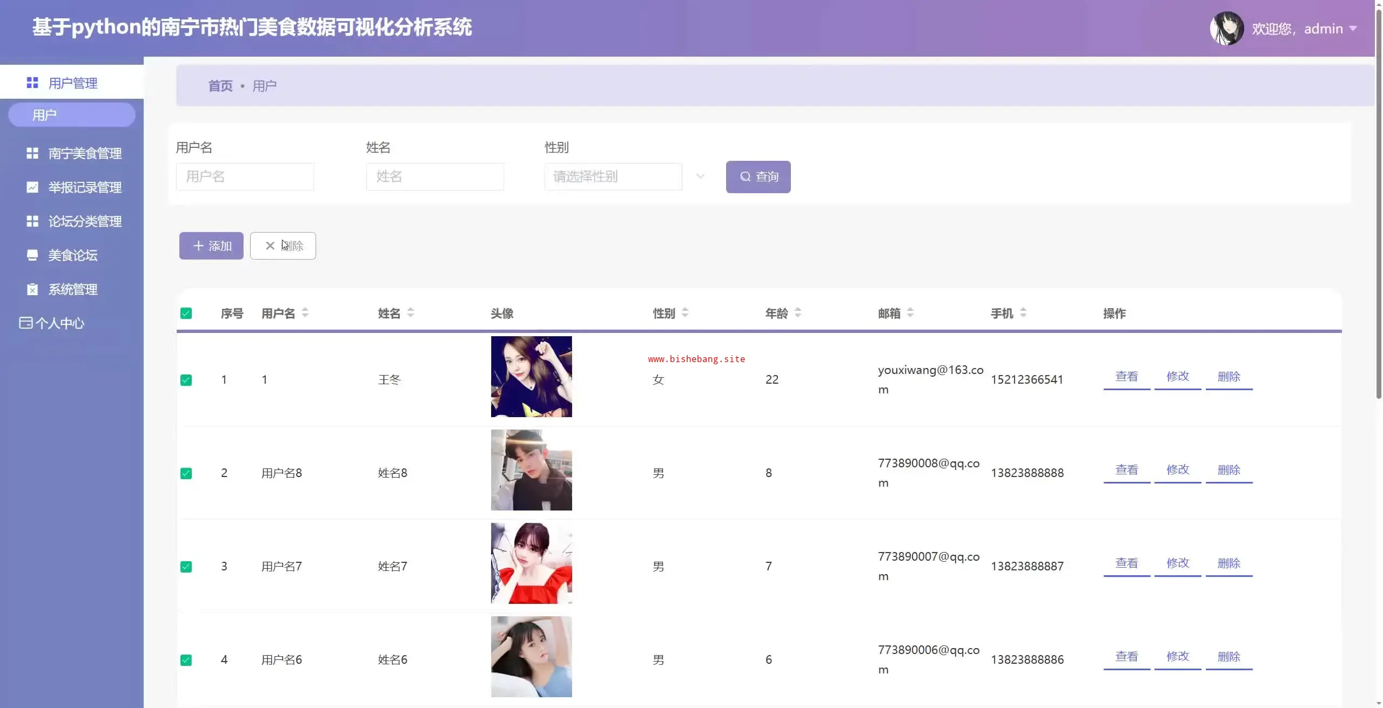Focus the 用户名 search input field
This screenshot has height=708, width=1383.
click(245, 176)
